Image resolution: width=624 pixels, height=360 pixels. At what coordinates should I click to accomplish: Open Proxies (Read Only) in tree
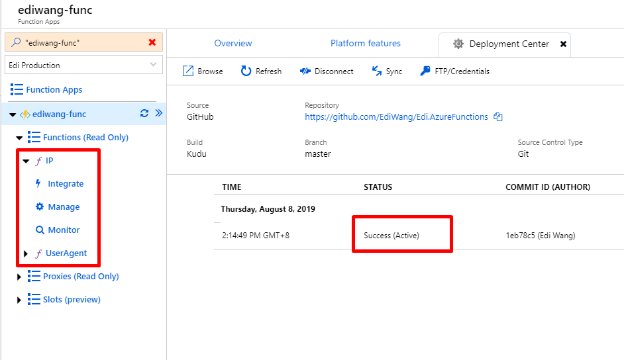click(x=81, y=276)
